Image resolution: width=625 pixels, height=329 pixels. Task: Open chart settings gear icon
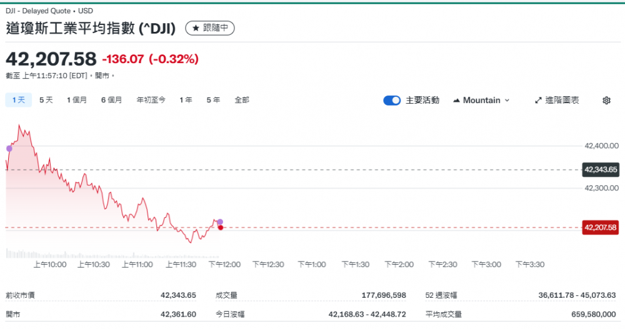tap(606, 101)
